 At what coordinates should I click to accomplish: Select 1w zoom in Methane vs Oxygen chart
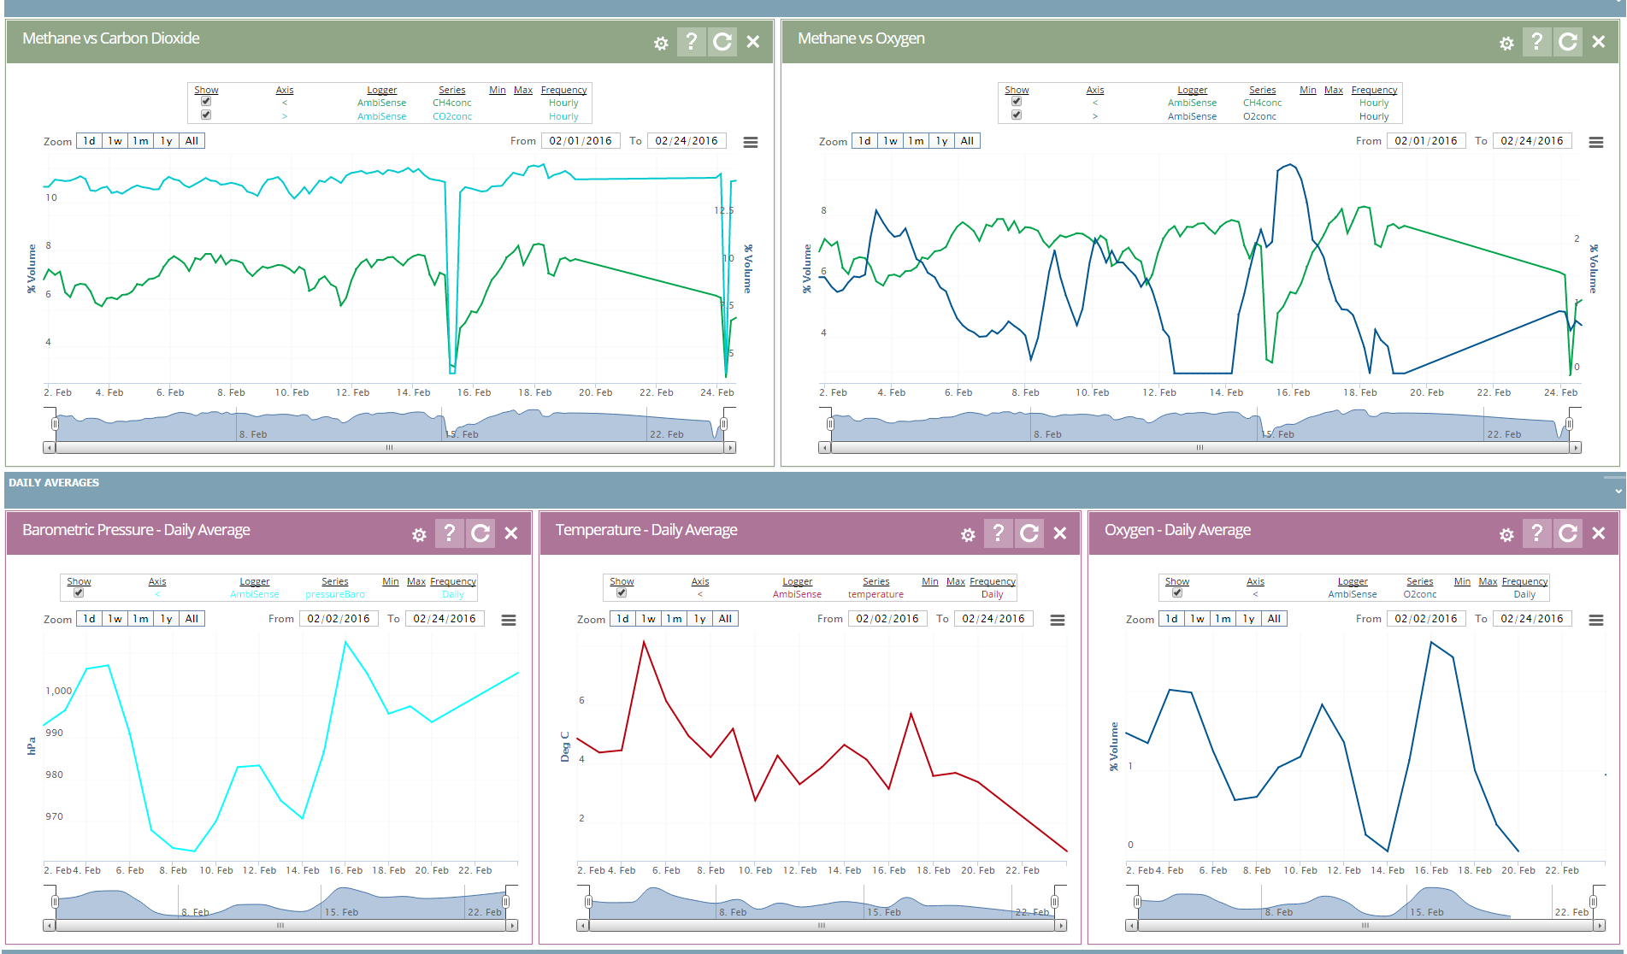pyautogui.click(x=890, y=141)
